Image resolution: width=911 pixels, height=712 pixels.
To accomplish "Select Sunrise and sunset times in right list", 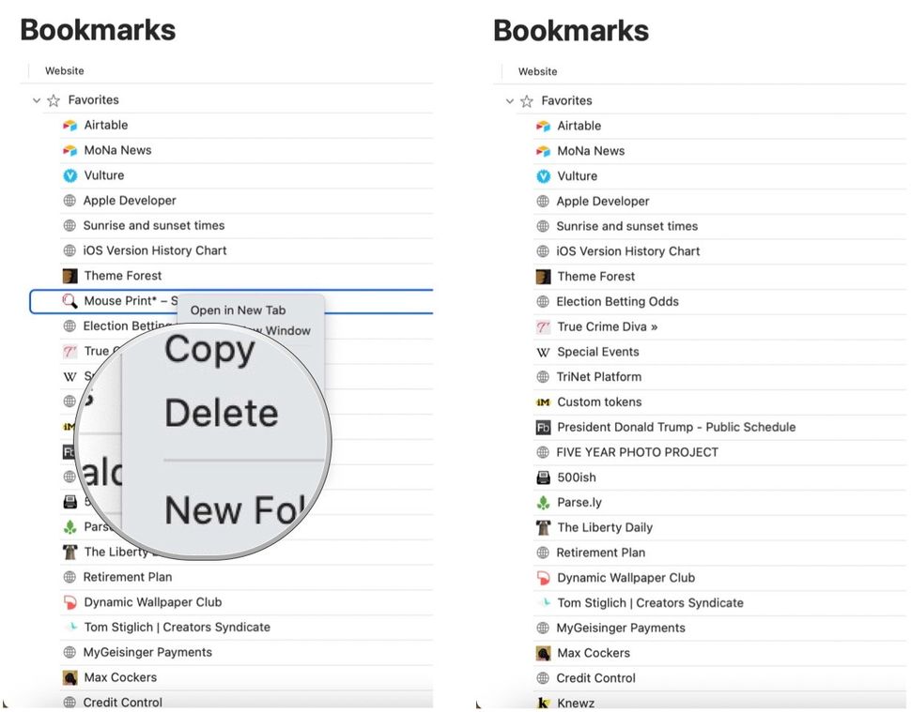I will click(627, 226).
